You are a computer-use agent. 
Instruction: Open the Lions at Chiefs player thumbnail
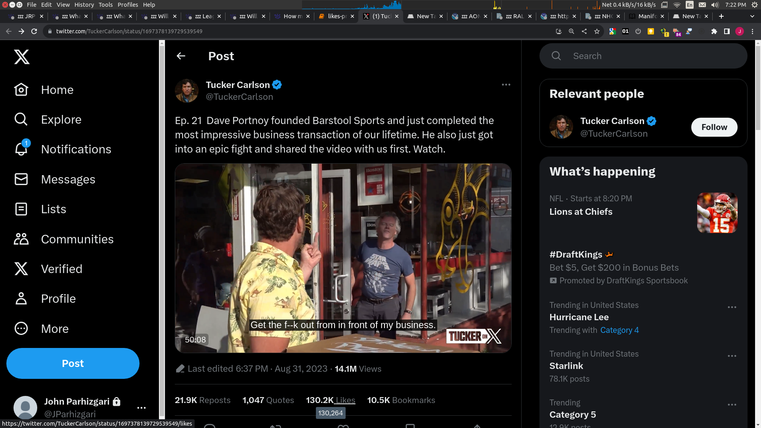(x=717, y=213)
